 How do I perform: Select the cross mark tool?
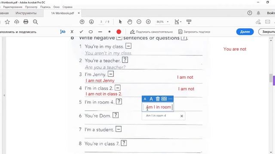click(x=72, y=32)
